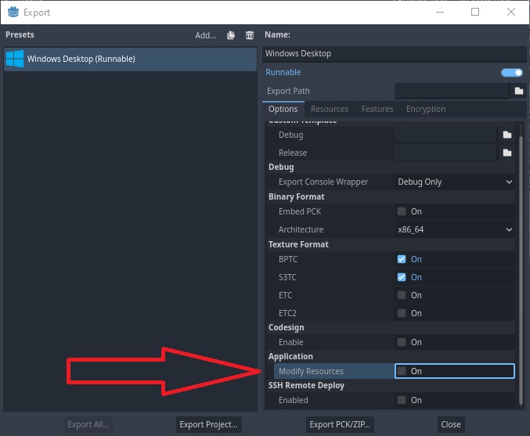
Task: Click the Close button at bottom
Action: (x=451, y=424)
